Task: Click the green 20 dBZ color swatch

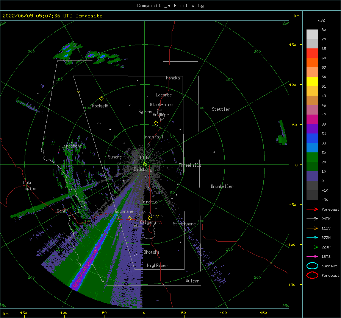Action: pyautogui.click(x=312, y=157)
